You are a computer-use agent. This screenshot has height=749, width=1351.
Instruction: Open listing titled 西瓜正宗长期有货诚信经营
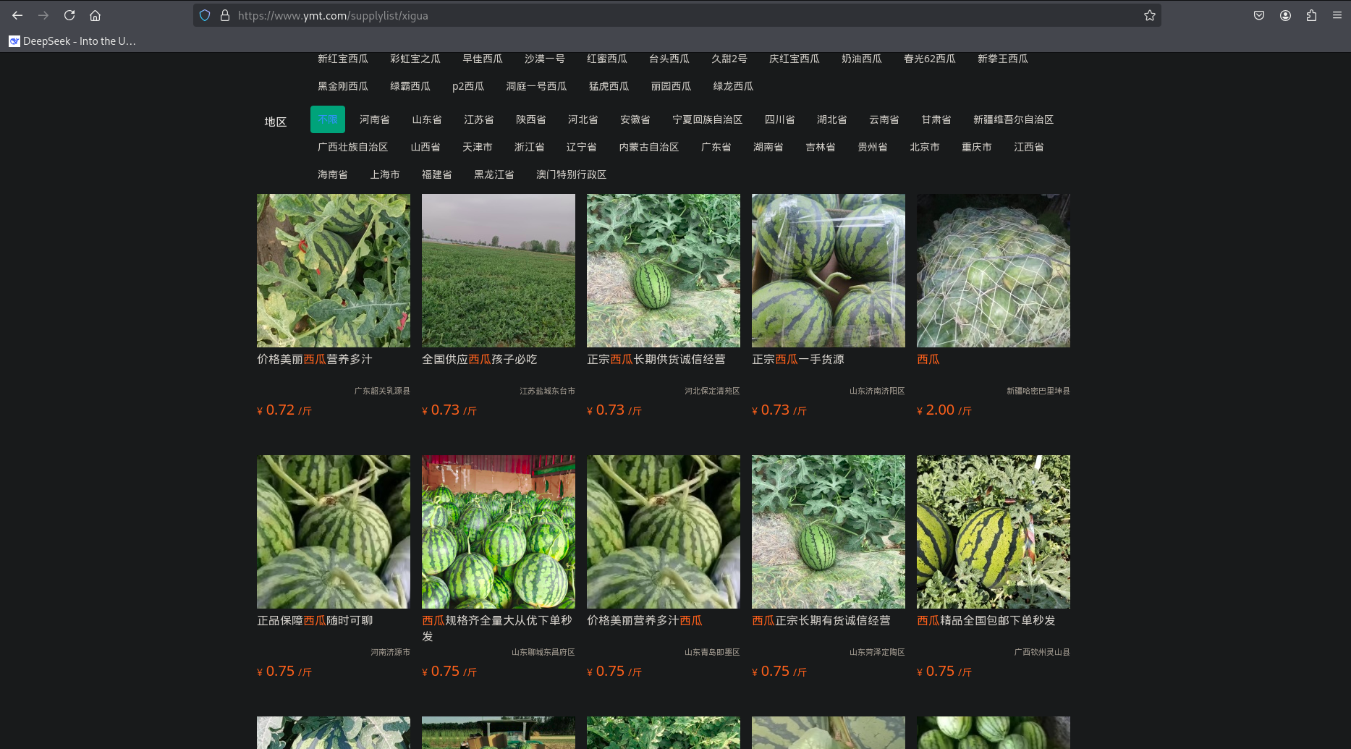pyautogui.click(x=821, y=621)
